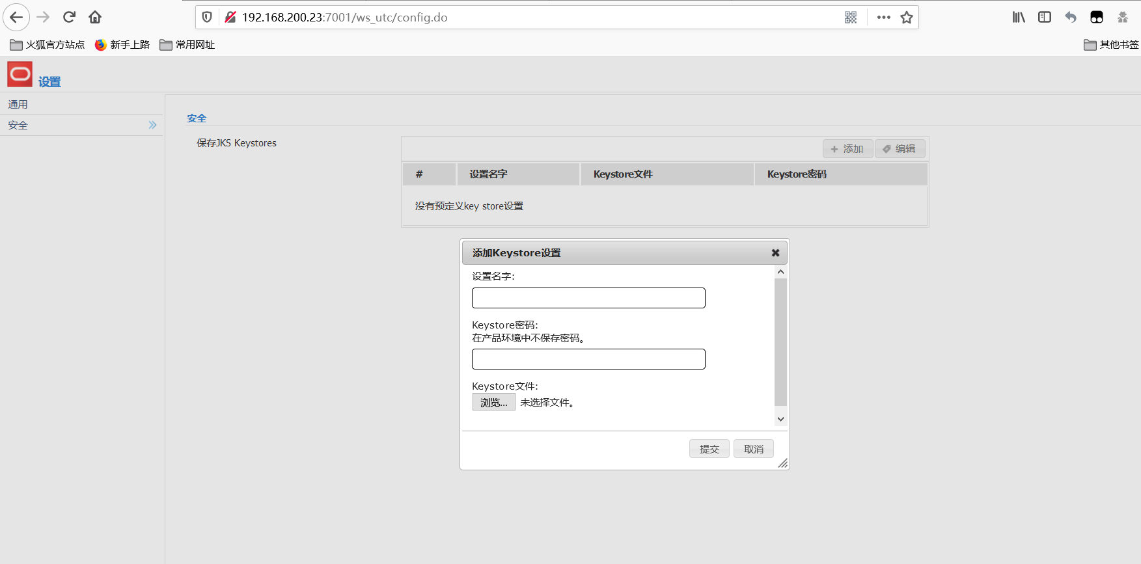Viewport: 1141px width, 564px height.
Task: Click chevron beside 安全 menu item
Action: point(152,125)
